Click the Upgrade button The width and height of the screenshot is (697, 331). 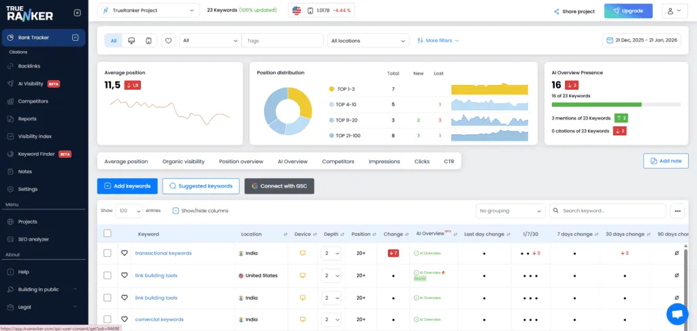click(x=628, y=11)
